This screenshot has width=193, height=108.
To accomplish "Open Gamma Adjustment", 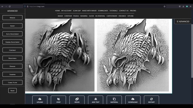I will point(12,42).
